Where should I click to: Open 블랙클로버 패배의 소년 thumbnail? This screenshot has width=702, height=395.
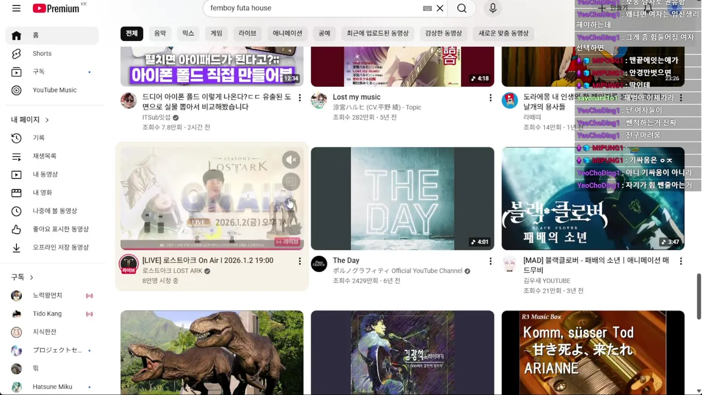593,199
